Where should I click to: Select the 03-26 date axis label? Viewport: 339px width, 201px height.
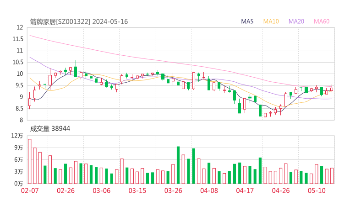[173, 190]
